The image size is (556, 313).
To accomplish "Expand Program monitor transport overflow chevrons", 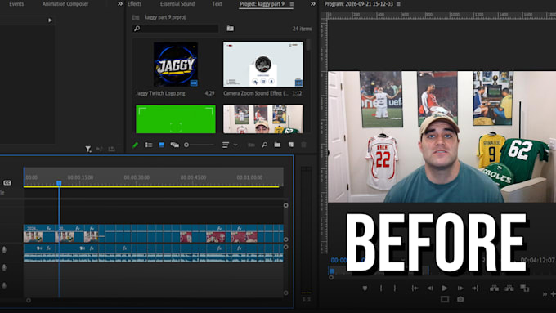I will [x=545, y=294].
